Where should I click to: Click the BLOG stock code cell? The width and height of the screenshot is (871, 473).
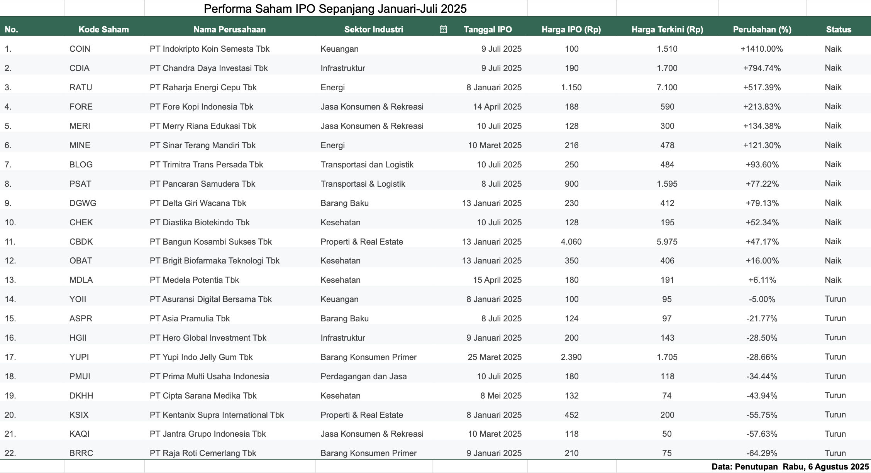(81, 164)
